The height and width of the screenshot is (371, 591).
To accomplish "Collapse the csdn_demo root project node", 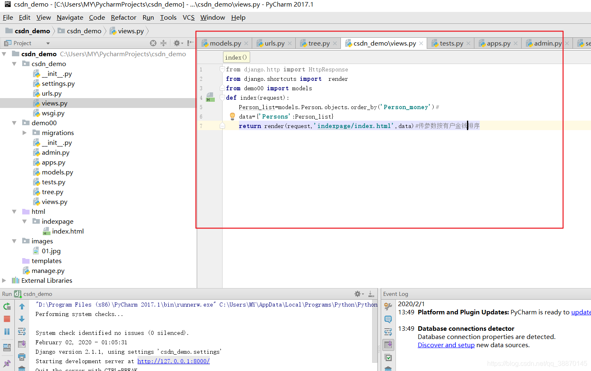I will (4, 54).
